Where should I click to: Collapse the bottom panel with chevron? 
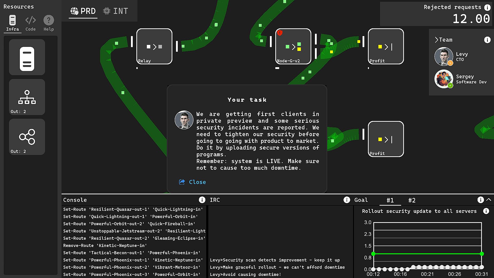click(x=489, y=199)
